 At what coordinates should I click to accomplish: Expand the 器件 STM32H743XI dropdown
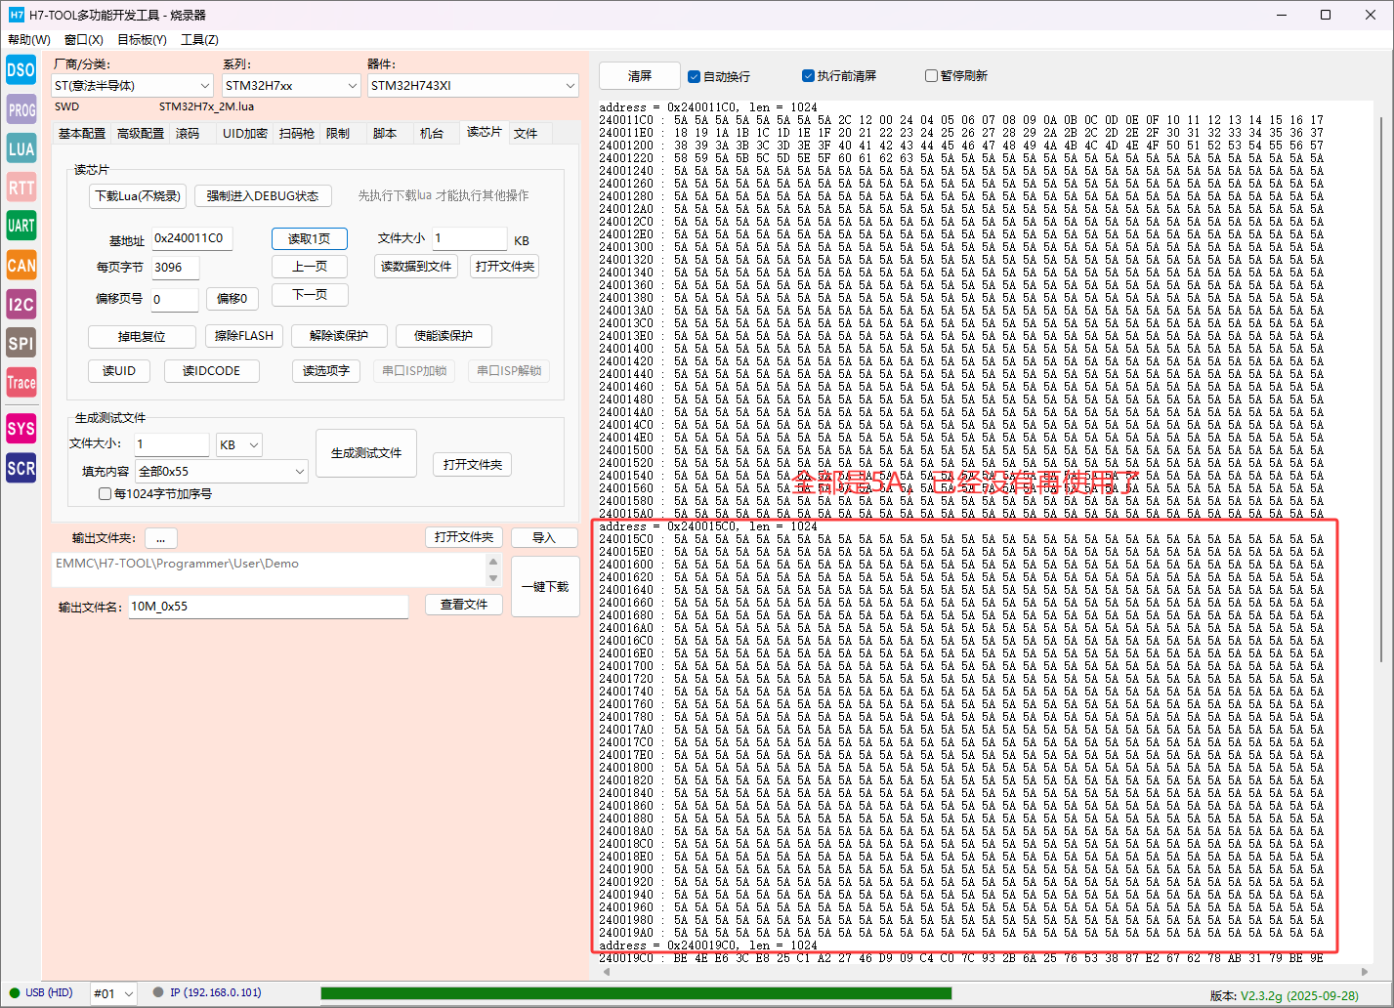(473, 86)
